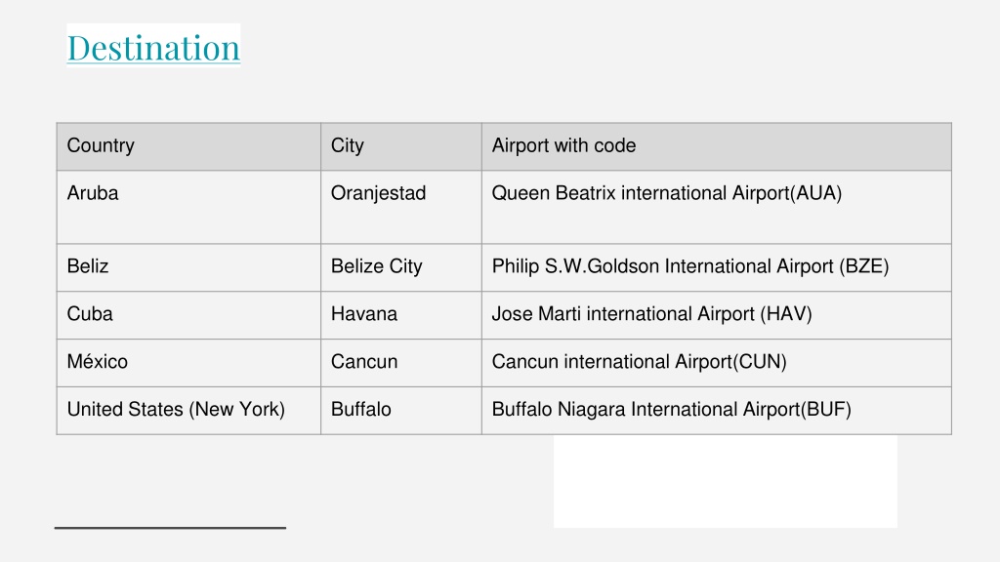Click the Beliz country cell
The height and width of the screenshot is (562, 1000).
188,267
